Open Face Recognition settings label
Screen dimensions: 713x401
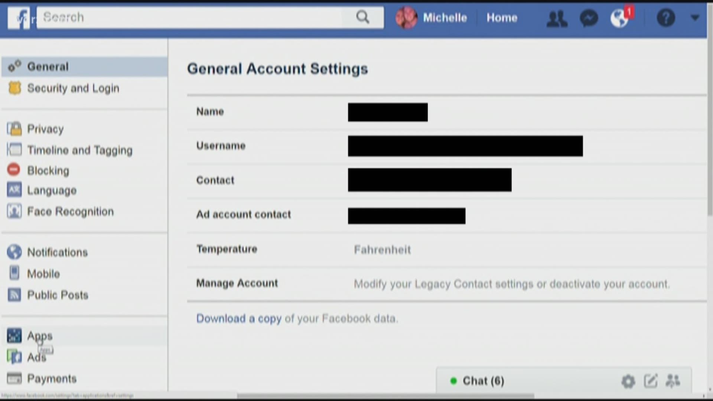71,212
